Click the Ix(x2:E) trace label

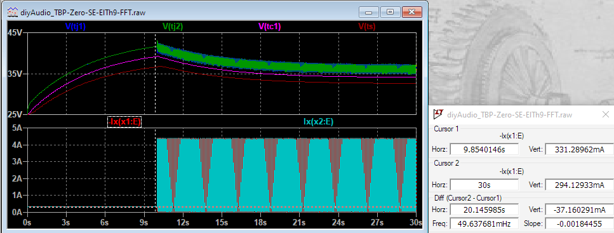[318, 122]
